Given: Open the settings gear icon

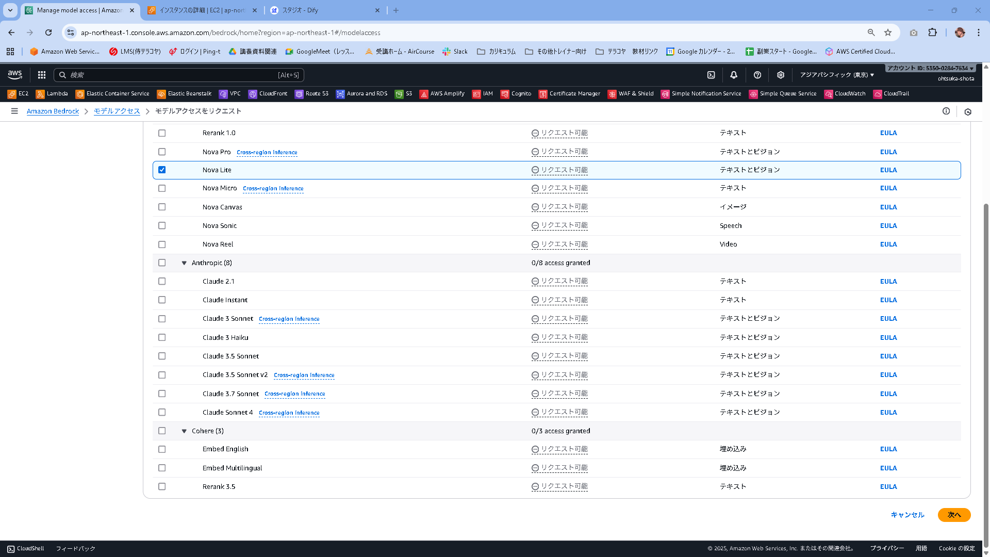Looking at the screenshot, I should pyautogui.click(x=780, y=75).
